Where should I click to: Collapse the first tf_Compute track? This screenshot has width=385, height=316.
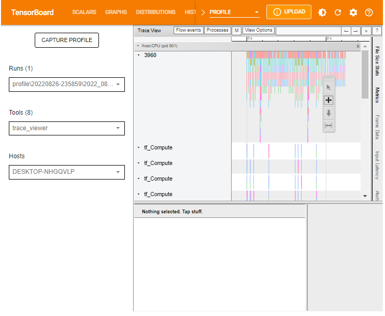pyautogui.click(x=139, y=147)
